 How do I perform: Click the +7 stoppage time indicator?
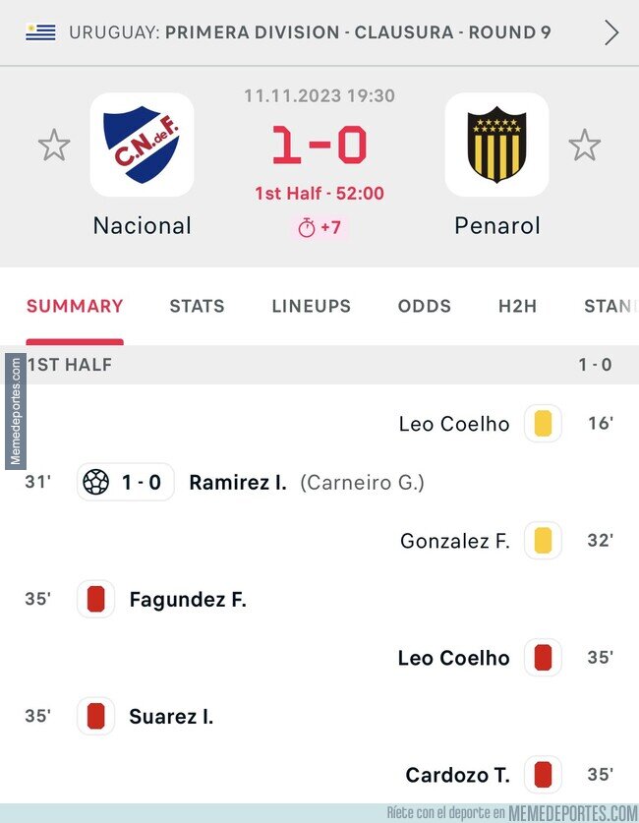[x=319, y=228]
